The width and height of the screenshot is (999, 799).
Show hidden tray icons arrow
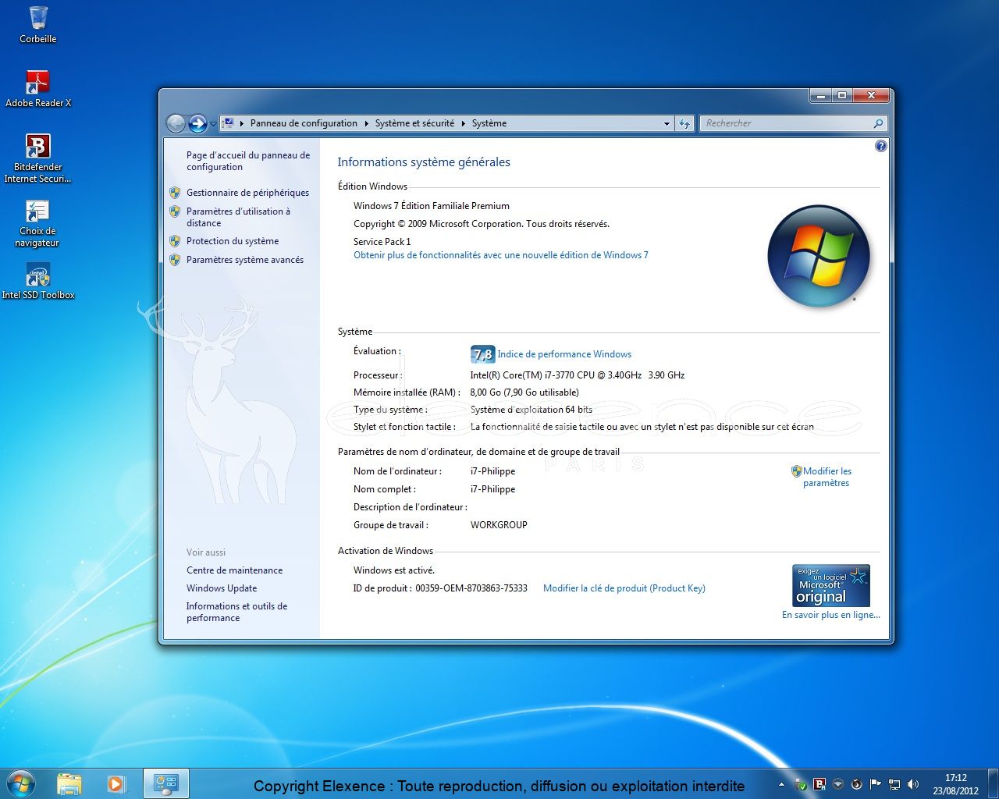pos(781,784)
